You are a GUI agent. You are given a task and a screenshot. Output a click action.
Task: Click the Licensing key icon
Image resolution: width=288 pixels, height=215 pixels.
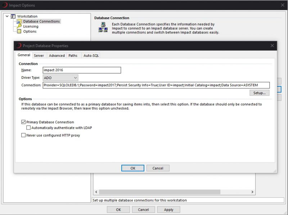pos(19,27)
